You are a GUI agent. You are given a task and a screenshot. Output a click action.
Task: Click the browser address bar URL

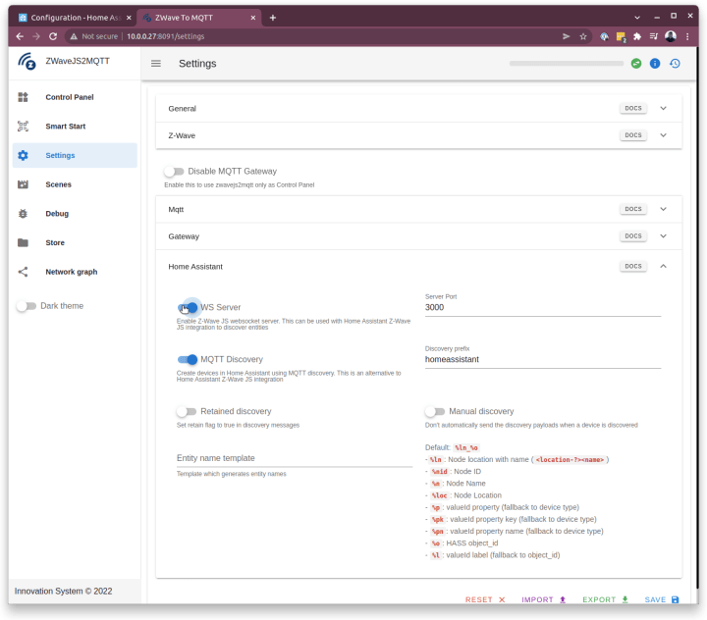pyautogui.click(x=166, y=36)
